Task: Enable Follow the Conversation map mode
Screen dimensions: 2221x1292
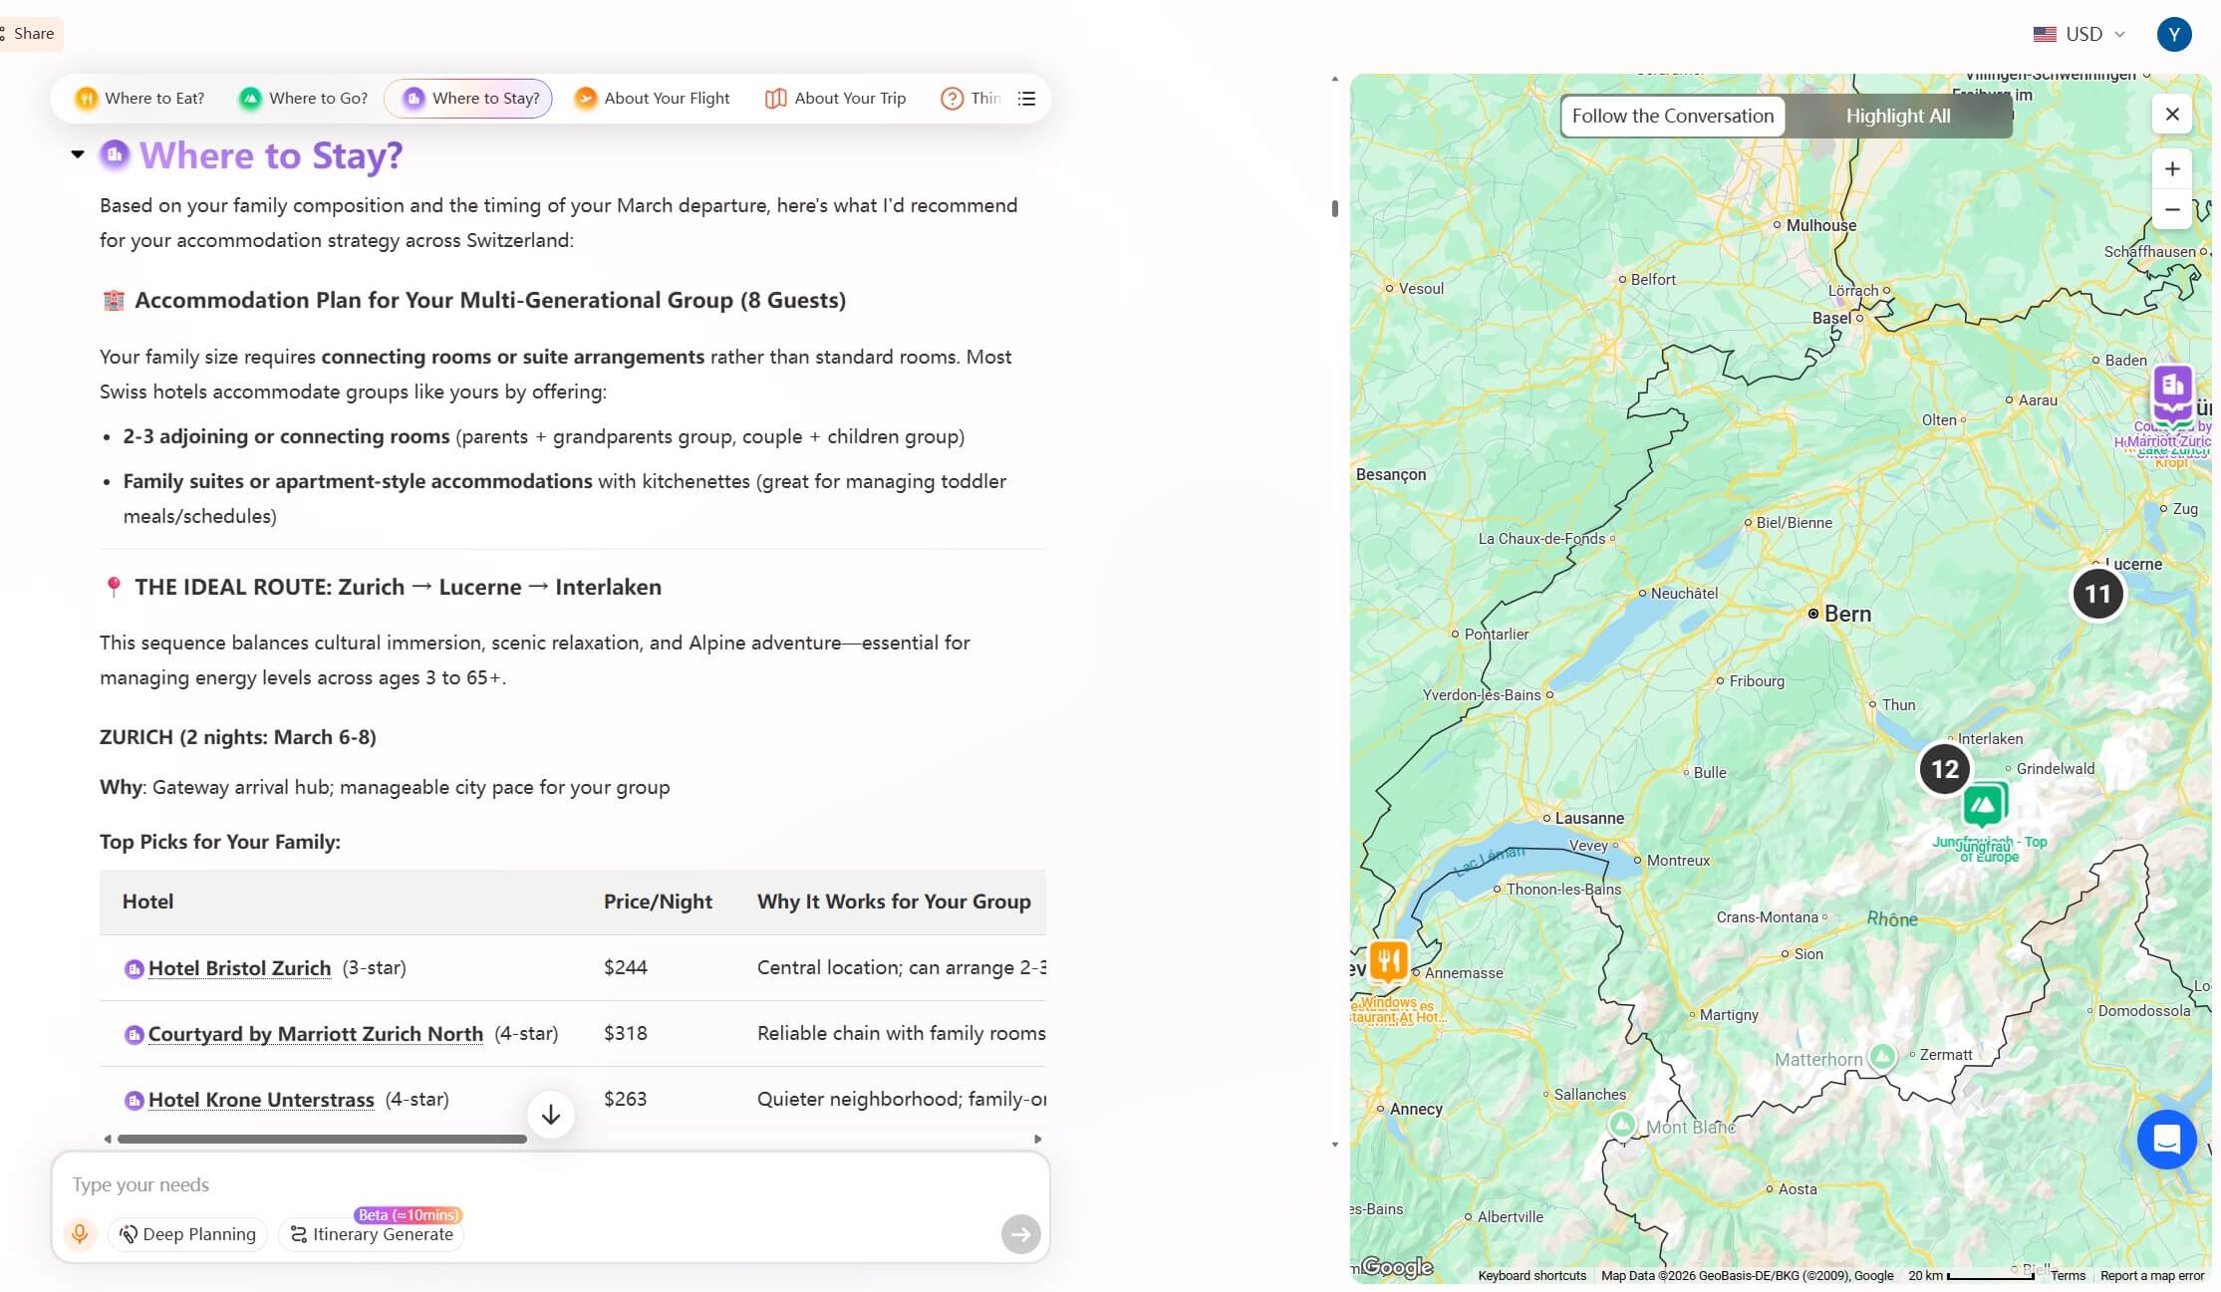Action: [x=1672, y=116]
